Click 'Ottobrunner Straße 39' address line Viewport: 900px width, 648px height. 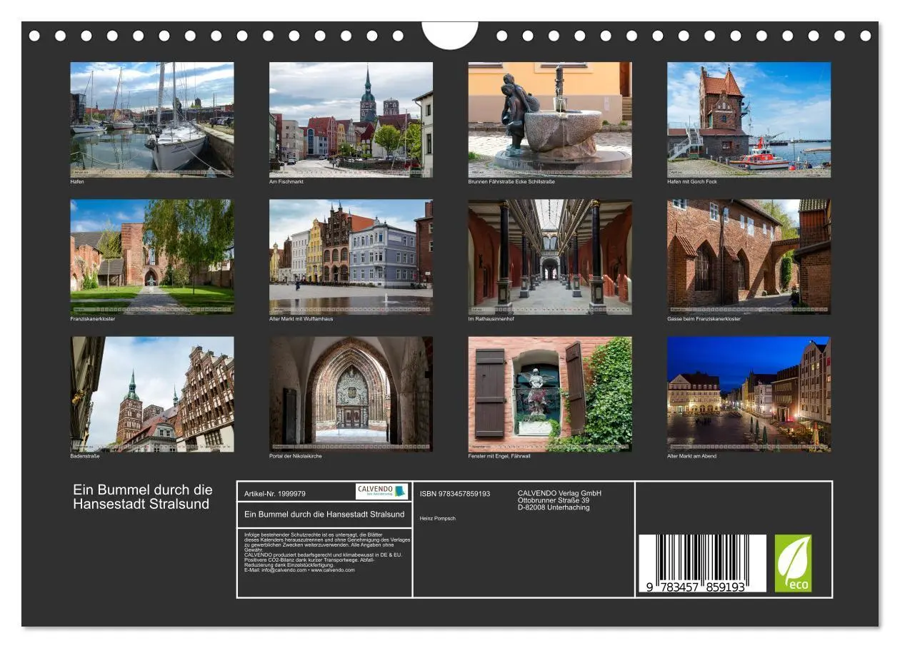tap(554, 500)
